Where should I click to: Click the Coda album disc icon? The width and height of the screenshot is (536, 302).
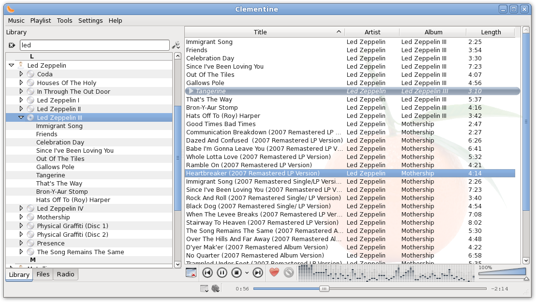(30, 74)
